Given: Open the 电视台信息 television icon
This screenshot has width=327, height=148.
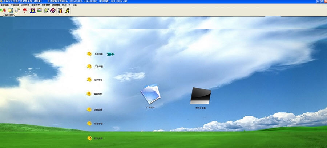Looking at the screenshot, I should click(x=201, y=98).
